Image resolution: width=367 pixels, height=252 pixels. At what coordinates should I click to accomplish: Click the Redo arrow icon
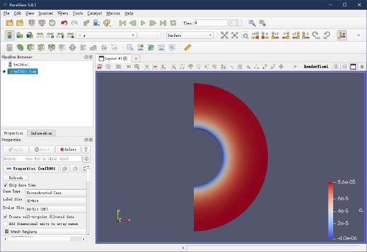coord(74,23)
